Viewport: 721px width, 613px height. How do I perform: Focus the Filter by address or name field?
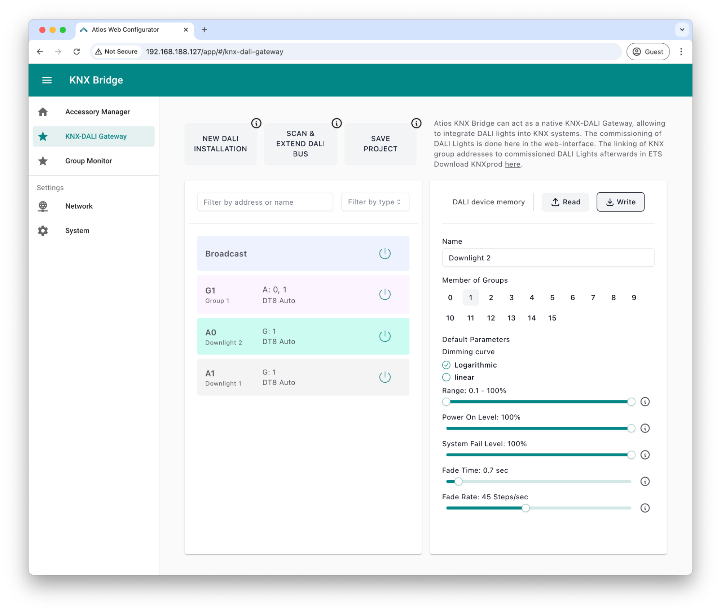(265, 202)
